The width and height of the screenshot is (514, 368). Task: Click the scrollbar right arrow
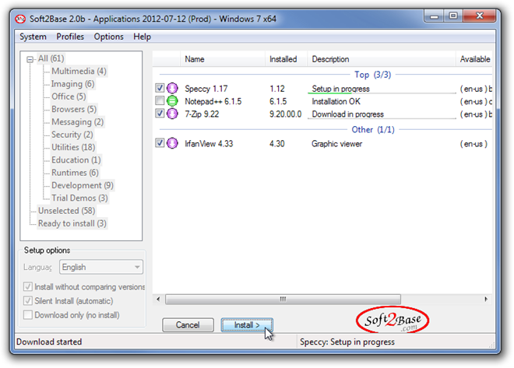click(x=486, y=300)
